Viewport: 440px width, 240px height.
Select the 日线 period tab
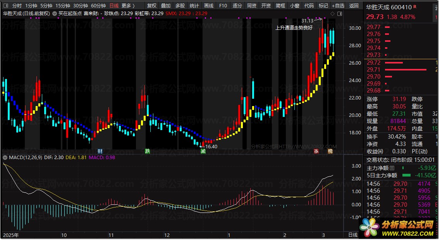coord(114,6)
